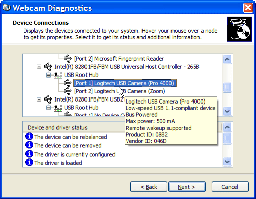Viewport: 256px width, 199px height.
Task: Click USB icon of Host Controller 265B
Action: coord(48,67)
